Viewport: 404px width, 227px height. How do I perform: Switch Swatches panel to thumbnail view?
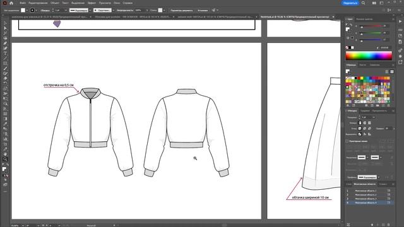pyautogui.click(x=392, y=71)
